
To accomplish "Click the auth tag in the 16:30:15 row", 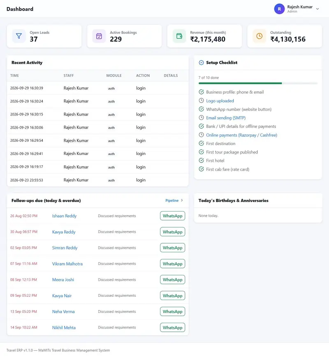I will [x=111, y=115].
